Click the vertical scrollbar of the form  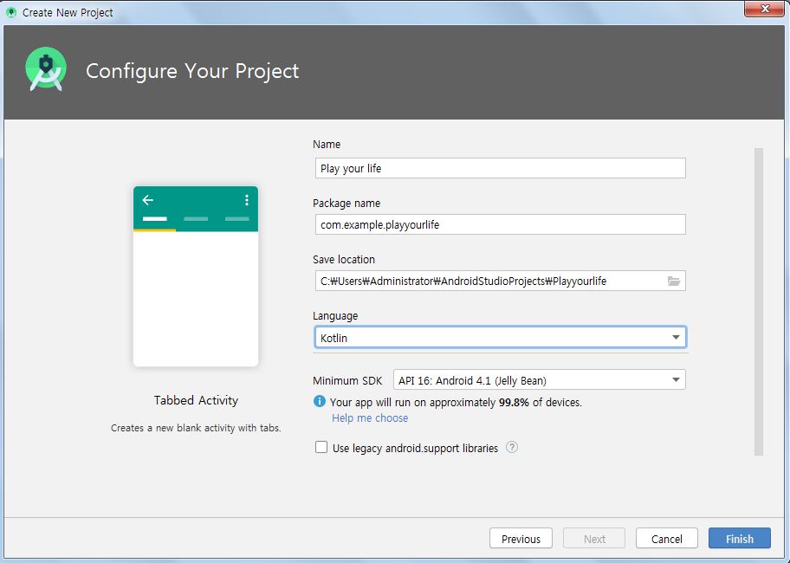(759, 301)
